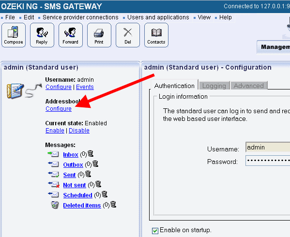Image resolution: width=290 pixels, height=237 pixels.
Task: Click the Events link
Action: 85,87
